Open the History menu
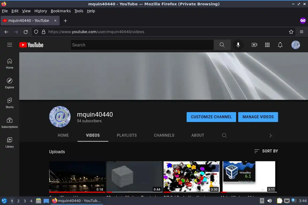The width and height of the screenshot is (308, 205). coord(41,11)
